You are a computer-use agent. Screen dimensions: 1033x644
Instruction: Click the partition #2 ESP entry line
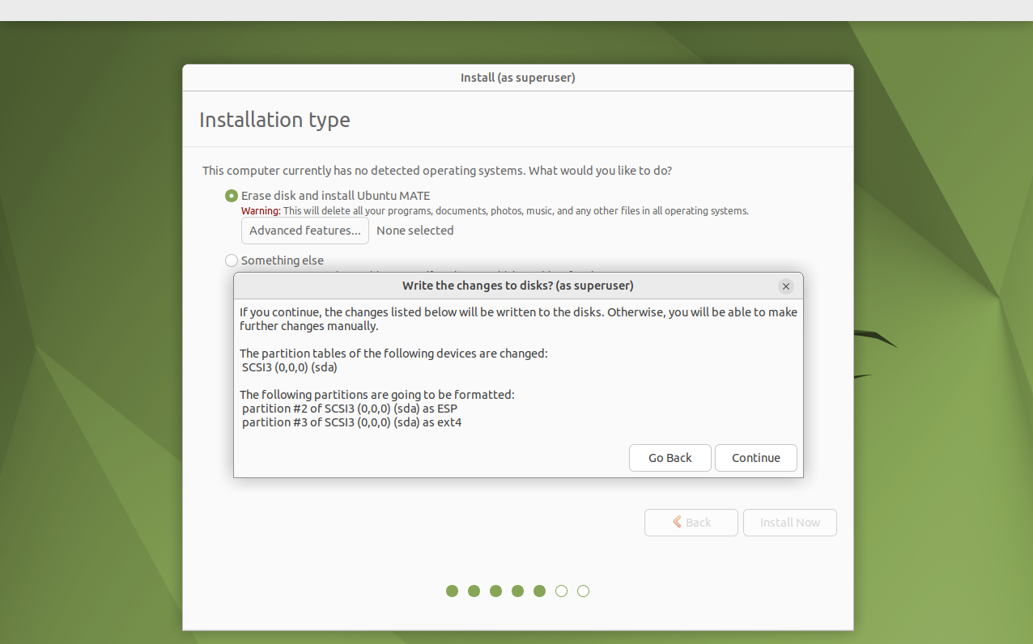pos(350,408)
